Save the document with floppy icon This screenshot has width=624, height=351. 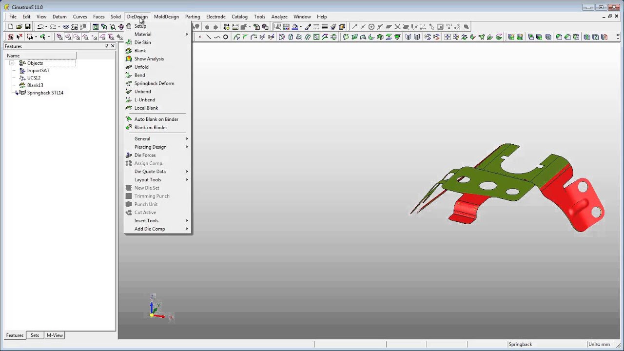(28, 27)
